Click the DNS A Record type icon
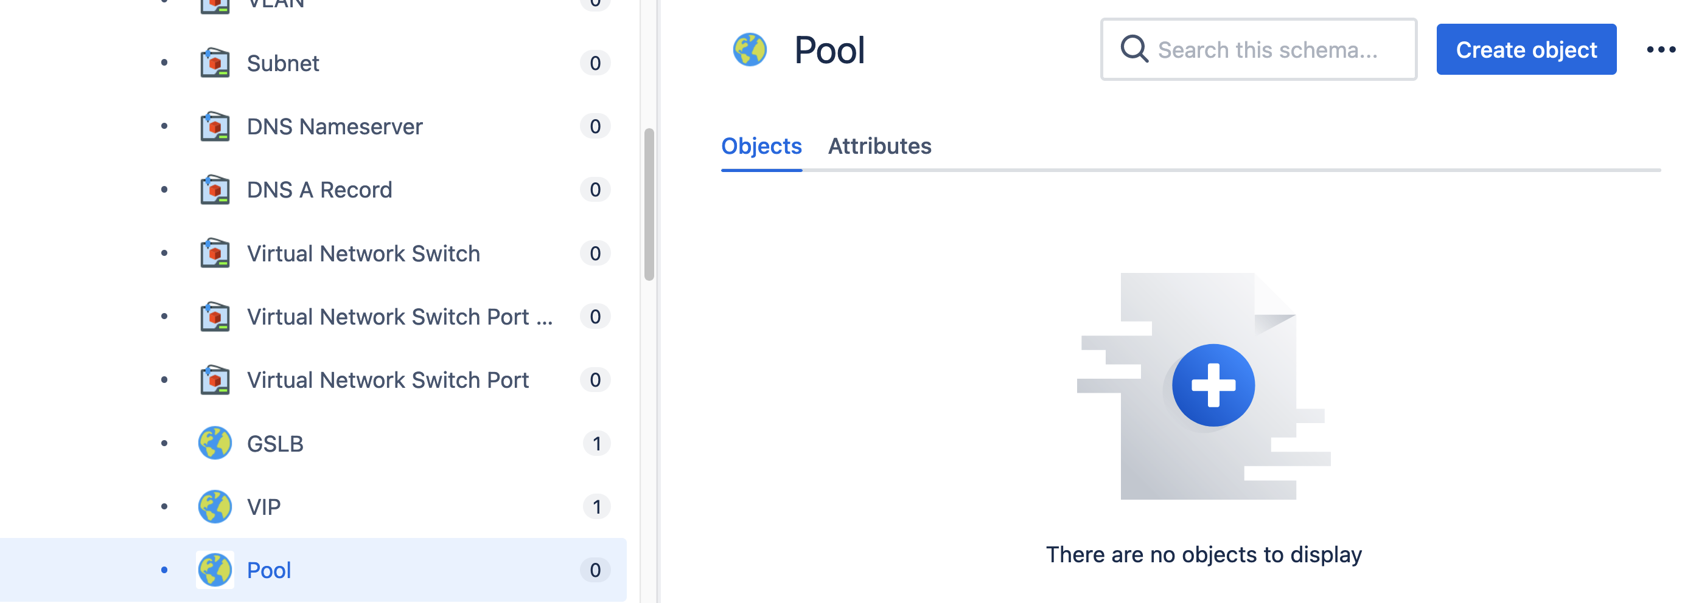Image resolution: width=1682 pixels, height=603 pixels. pyautogui.click(x=215, y=190)
